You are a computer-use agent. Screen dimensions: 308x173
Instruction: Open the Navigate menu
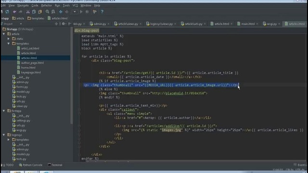(x=23, y=5)
